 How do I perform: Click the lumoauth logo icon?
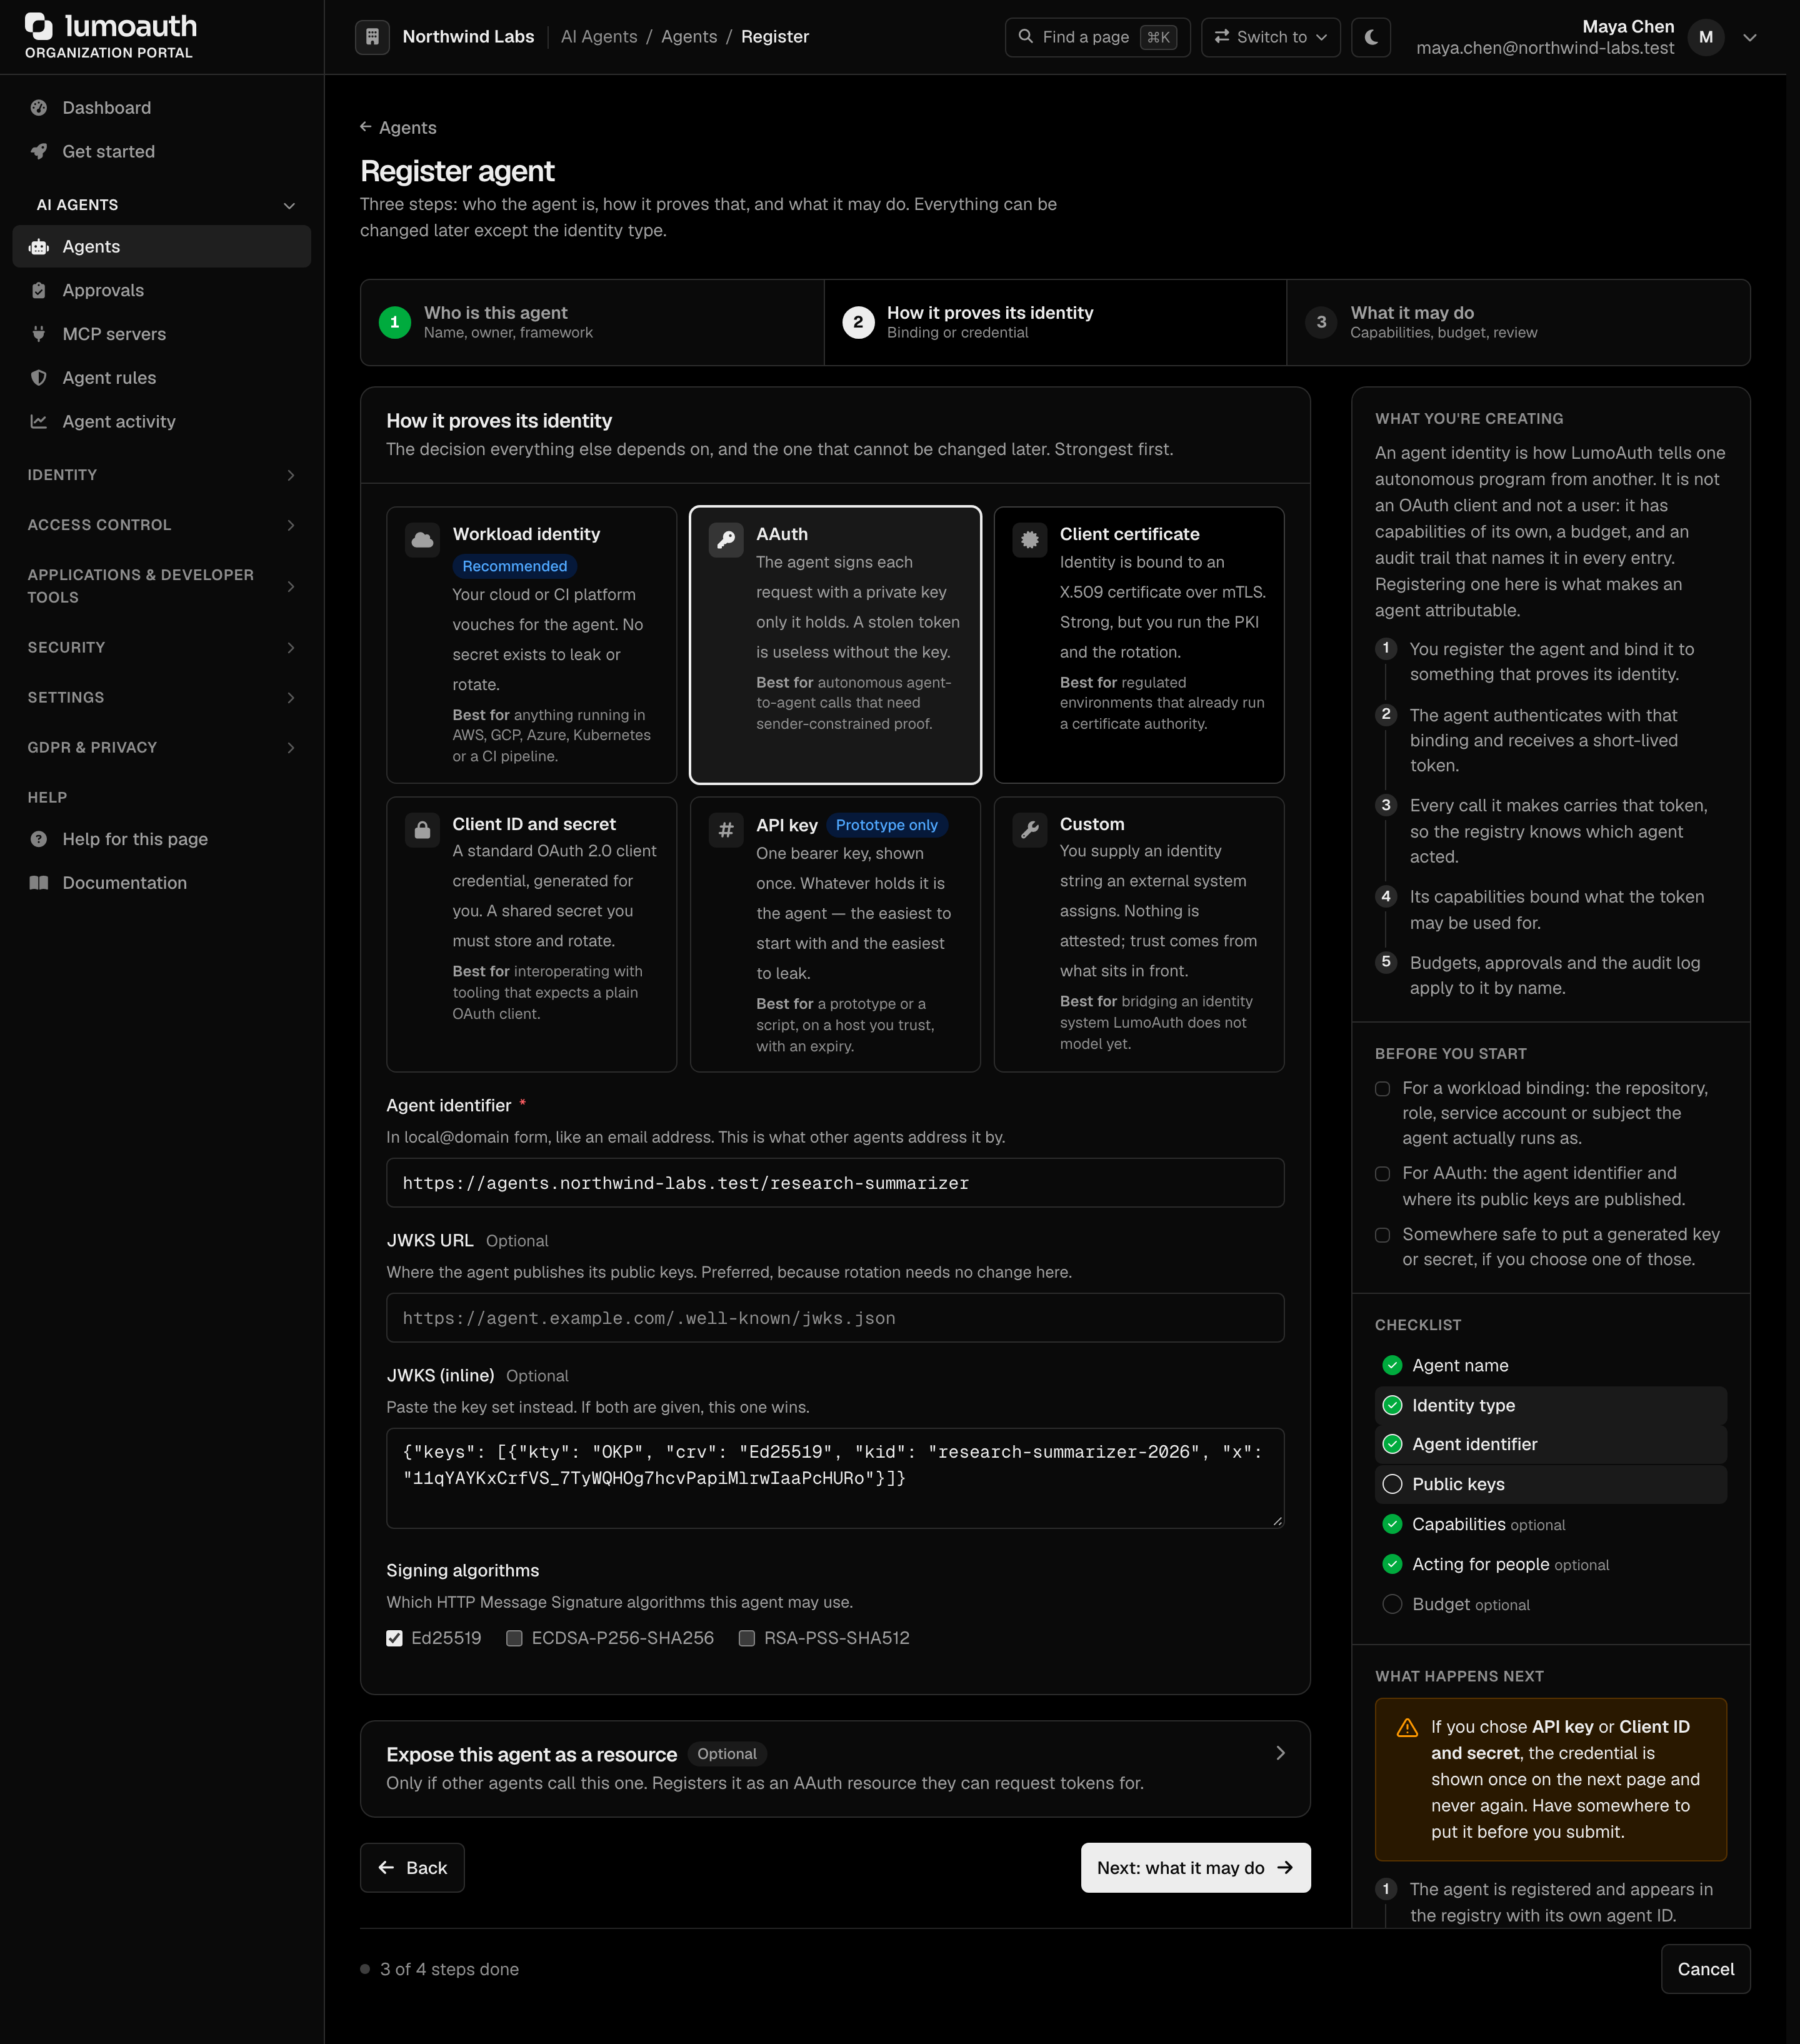(x=38, y=26)
